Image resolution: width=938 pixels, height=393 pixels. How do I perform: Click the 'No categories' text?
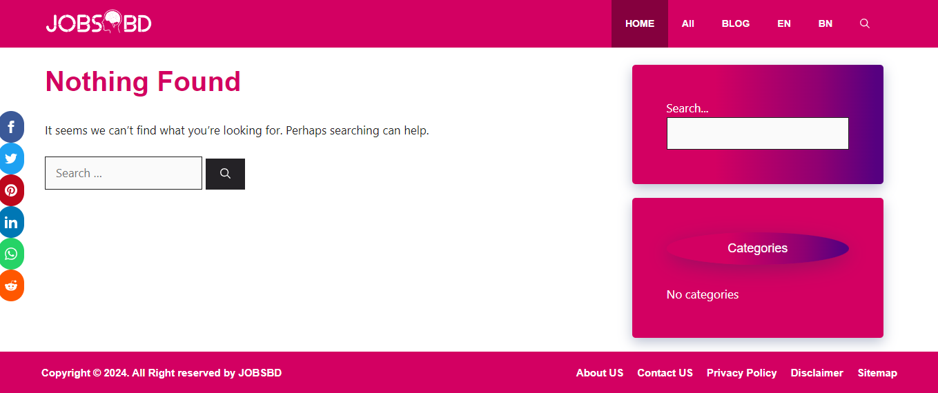tap(703, 294)
